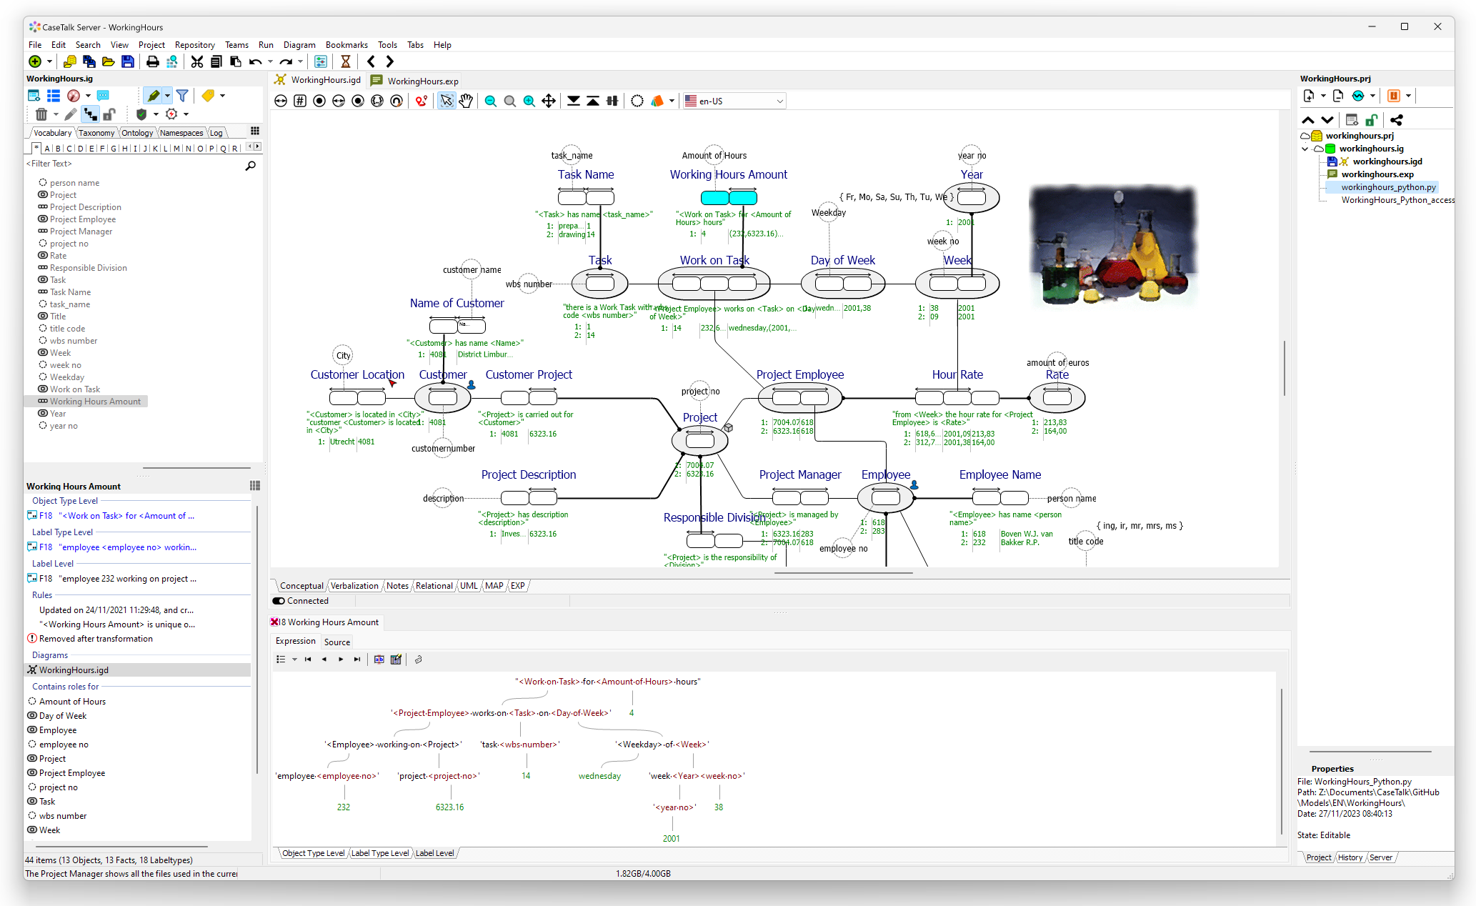
Task: Click the Filter Text input field
Action: 134,164
